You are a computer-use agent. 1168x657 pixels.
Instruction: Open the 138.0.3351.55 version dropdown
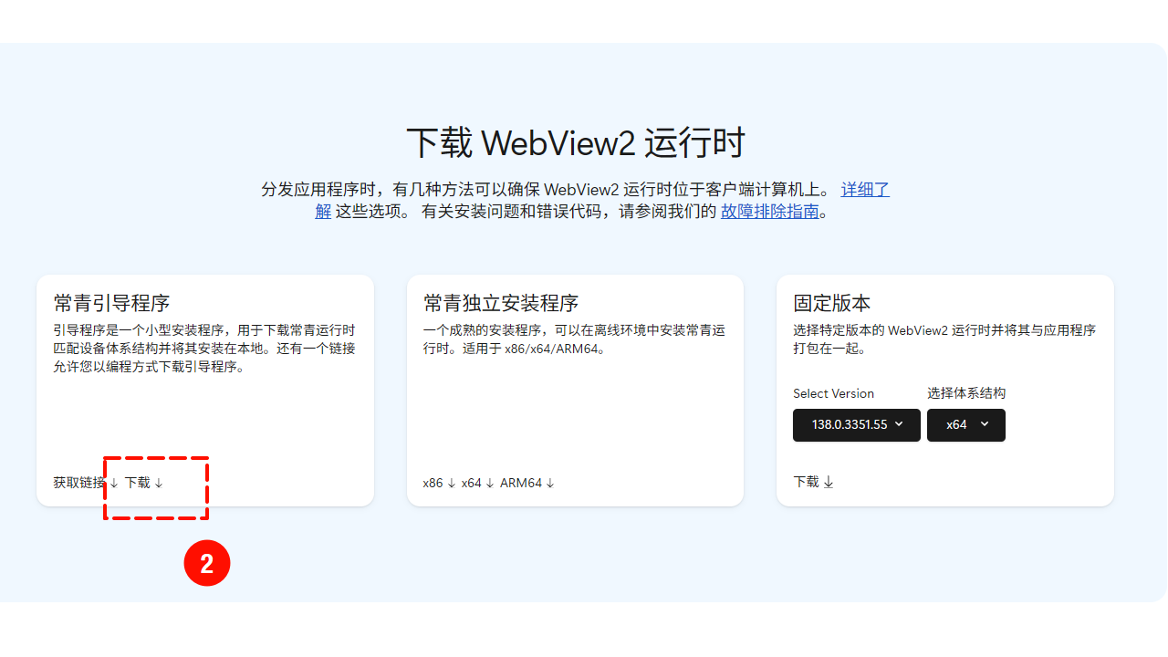point(857,425)
